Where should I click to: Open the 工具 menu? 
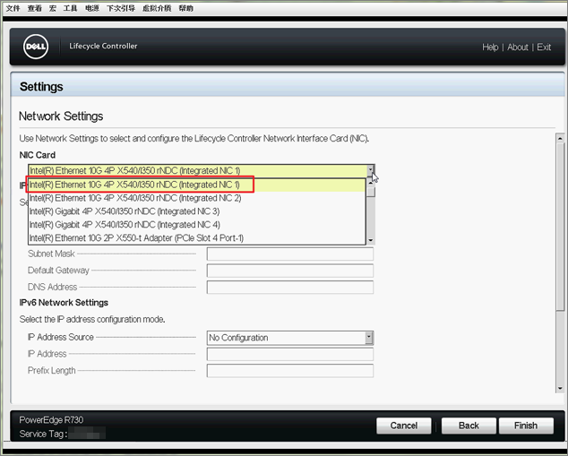(70, 8)
